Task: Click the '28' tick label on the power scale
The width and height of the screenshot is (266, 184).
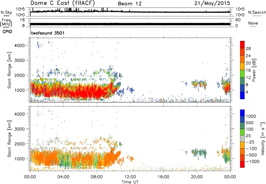Action: (x=248, y=48)
